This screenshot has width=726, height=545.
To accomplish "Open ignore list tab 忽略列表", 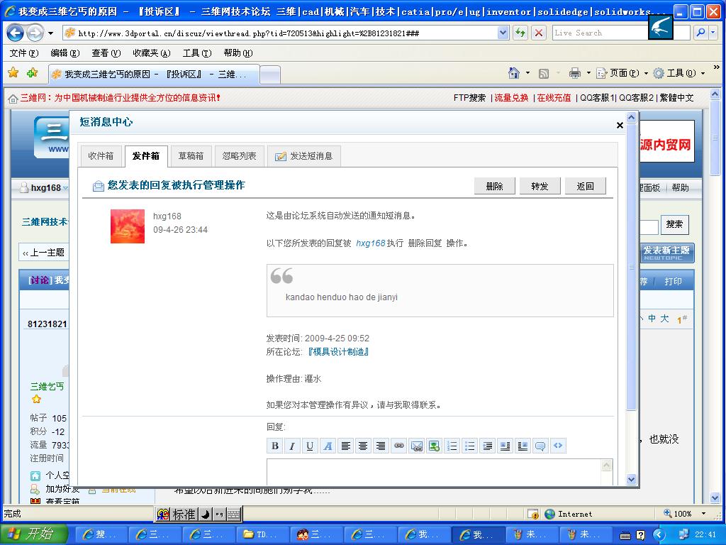I will [x=240, y=156].
